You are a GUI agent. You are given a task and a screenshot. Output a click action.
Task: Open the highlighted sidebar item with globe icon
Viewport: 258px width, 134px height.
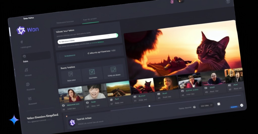pos(36,56)
